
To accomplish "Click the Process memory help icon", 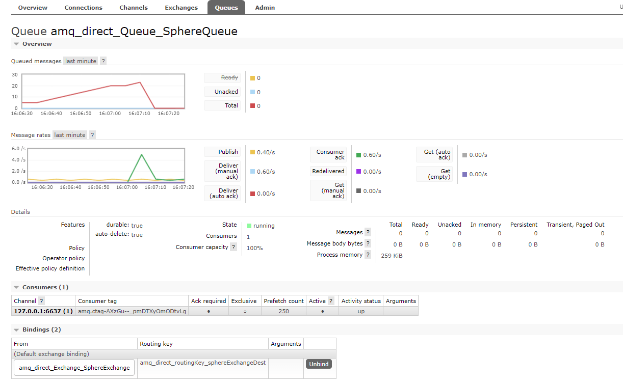I will [368, 255].
